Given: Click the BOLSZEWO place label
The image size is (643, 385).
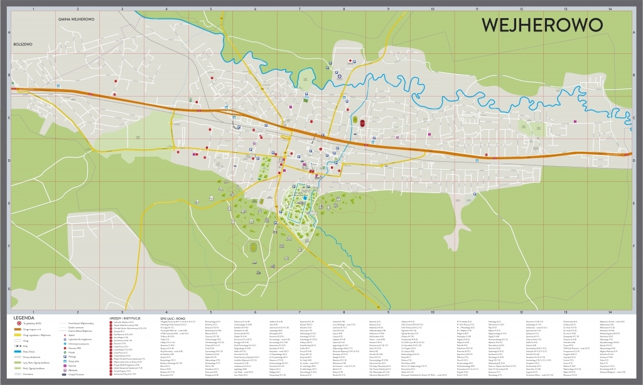Looking at the screenshot, I should 23,45.
